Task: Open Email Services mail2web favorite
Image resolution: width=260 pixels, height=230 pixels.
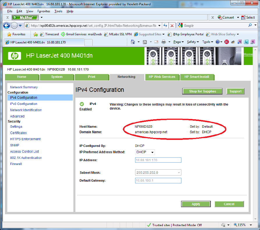Action: tap(81, 34)
